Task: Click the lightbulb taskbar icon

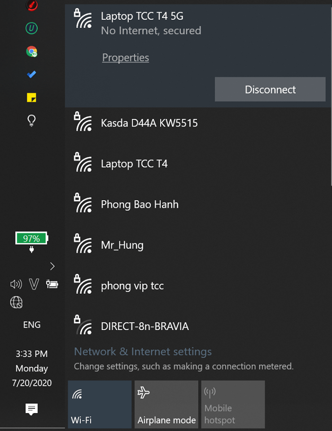Action: coord(31,120)
